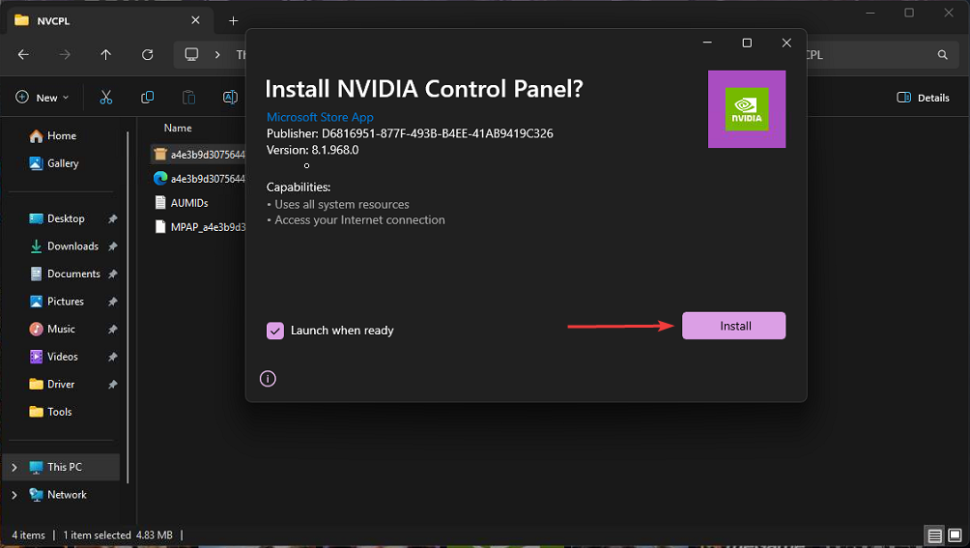The width and height of the screenshot is (970, 548).
Task: Toggle the Details pane button
Action: [x=923, y=98]
